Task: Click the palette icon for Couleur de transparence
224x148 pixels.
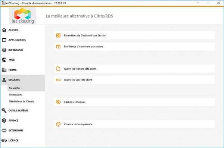Action: coord(58,124)
